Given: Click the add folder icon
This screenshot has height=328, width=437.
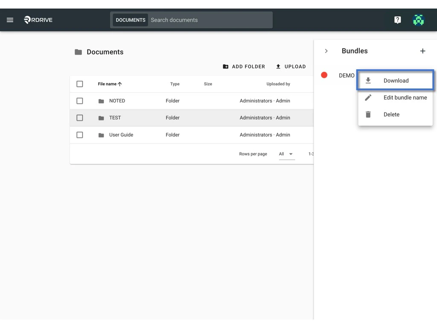Looking at the screenshot, I should point(225,66).
